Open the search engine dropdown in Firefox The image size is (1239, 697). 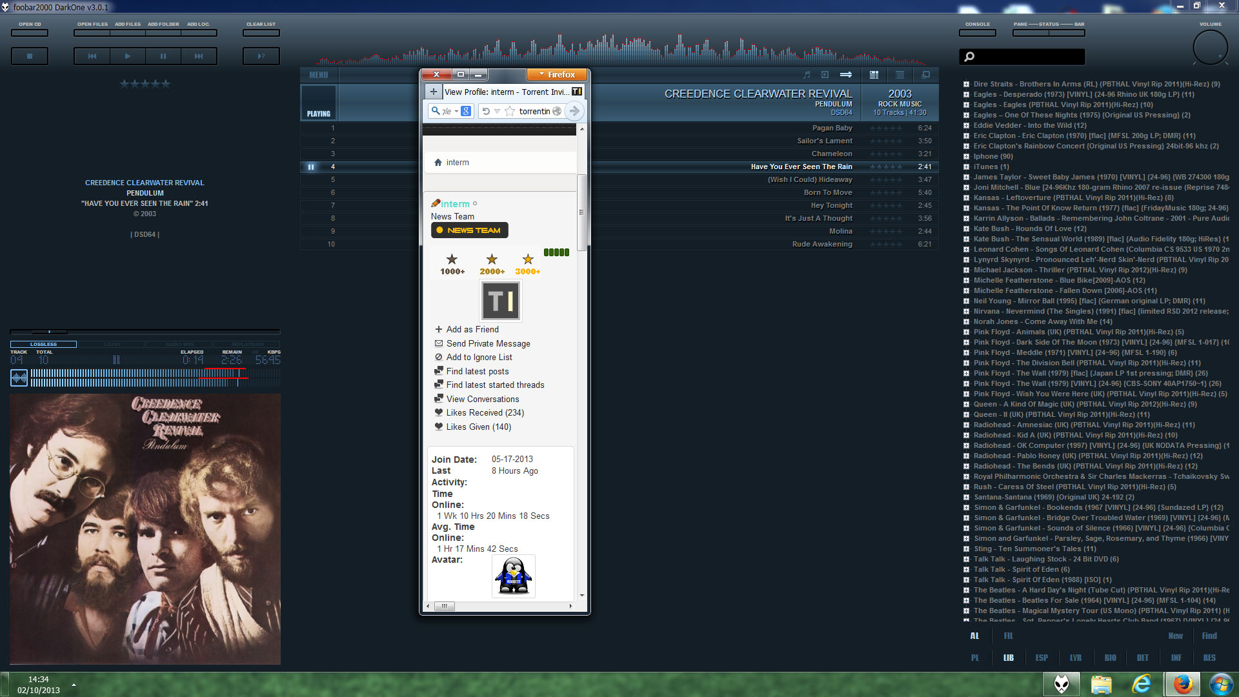(x=456, y=111)
